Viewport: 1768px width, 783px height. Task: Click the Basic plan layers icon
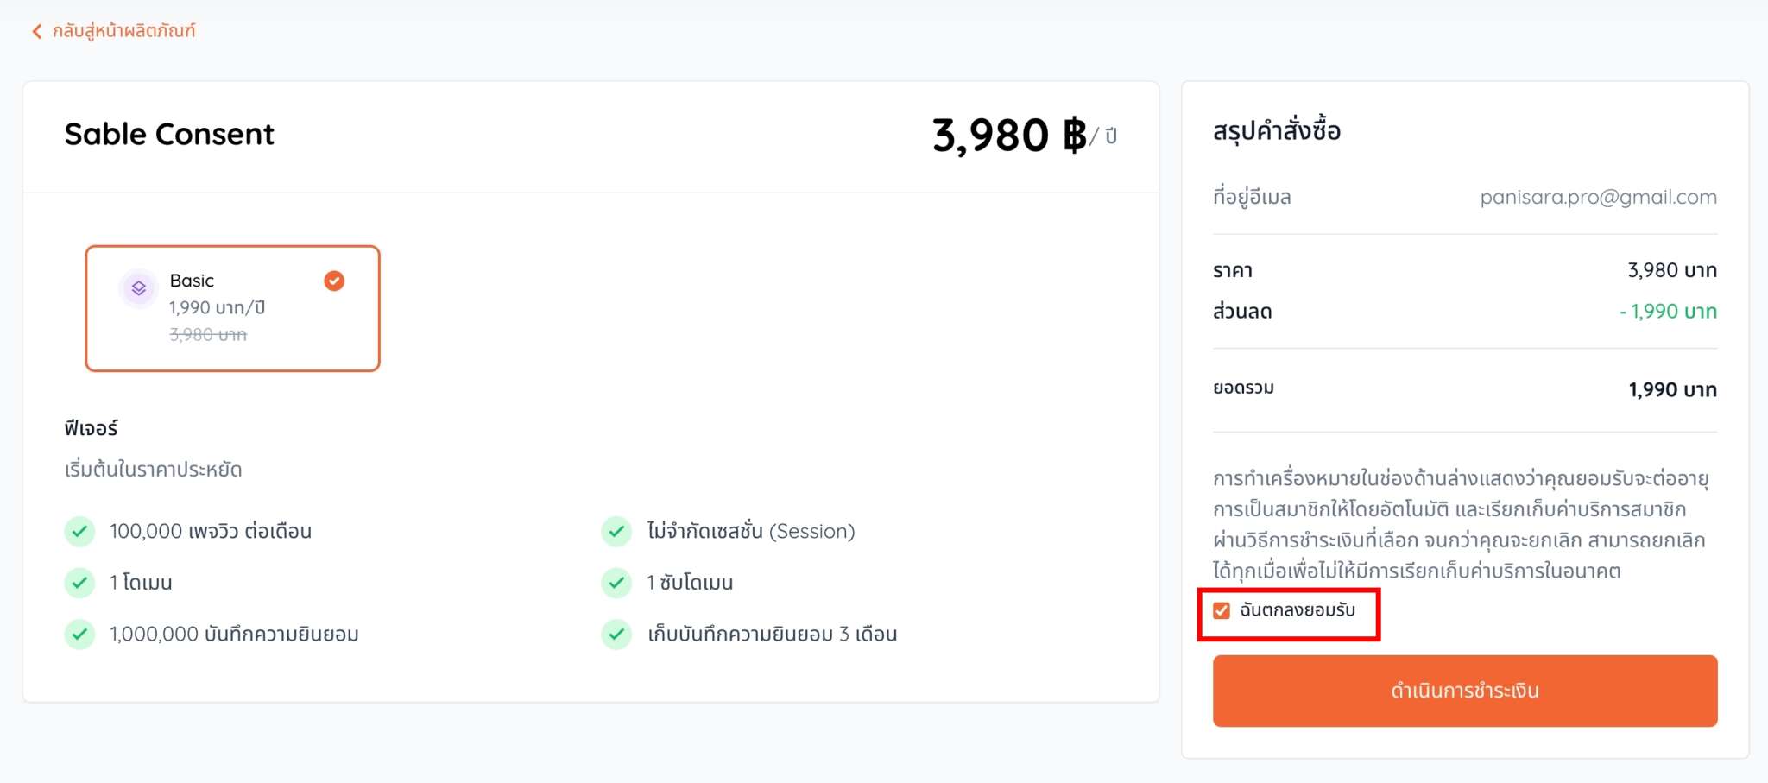[138, 288]
